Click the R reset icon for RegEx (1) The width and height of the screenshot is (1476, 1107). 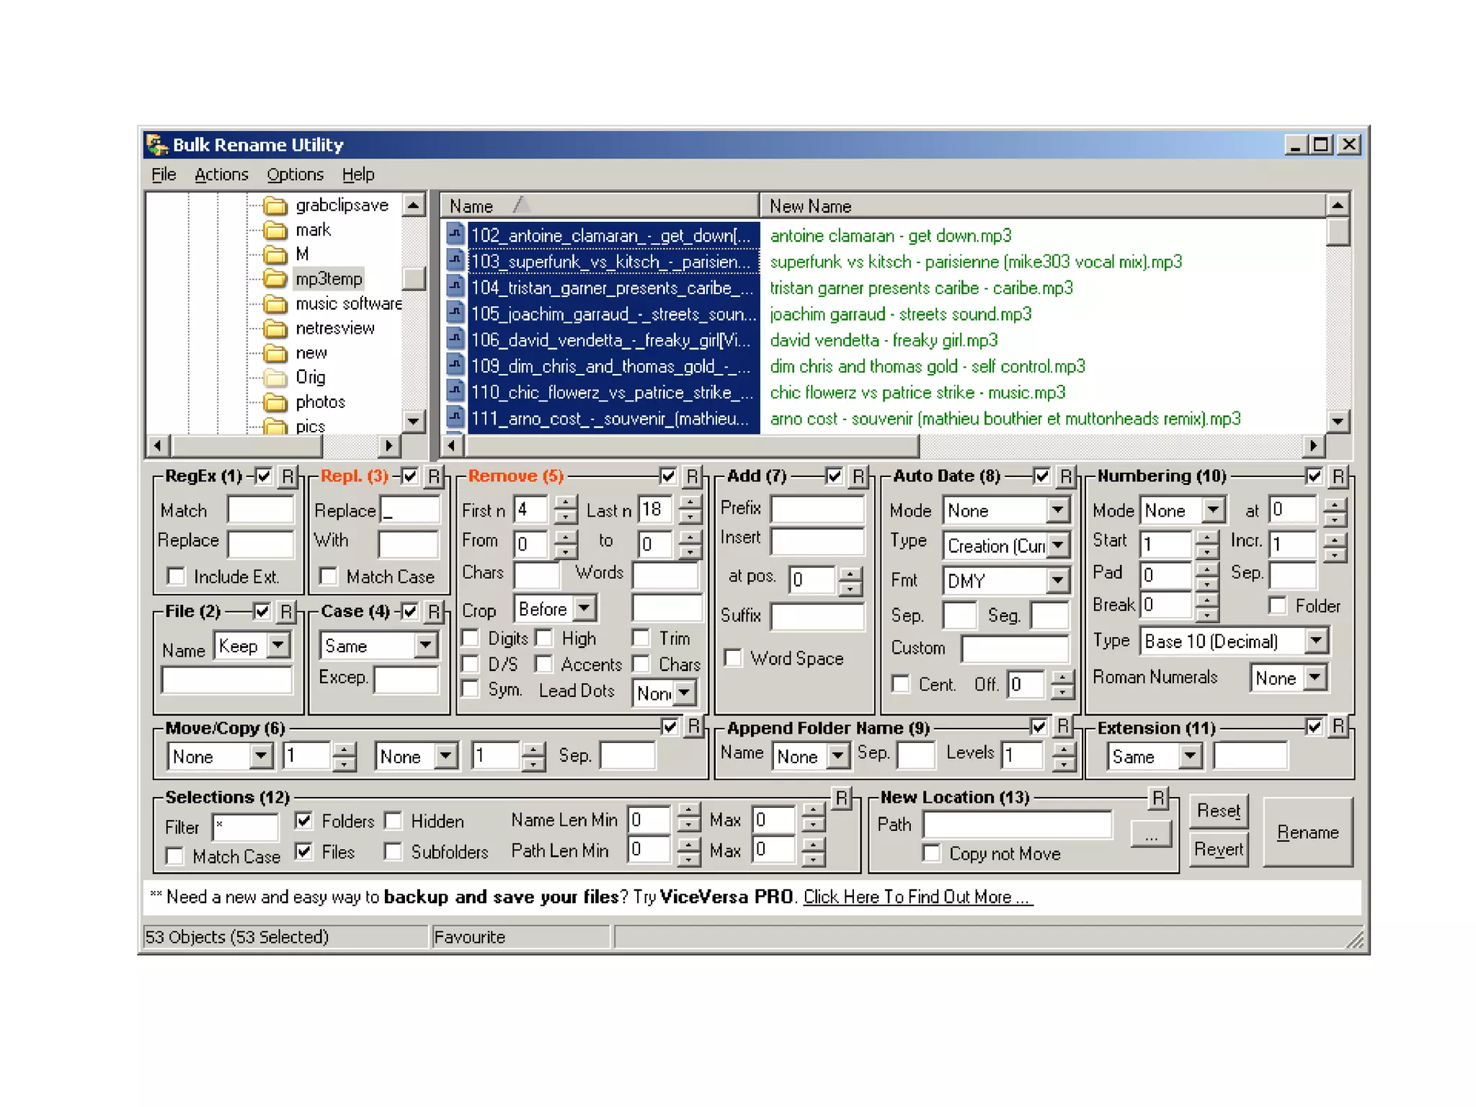click(288, 476)
